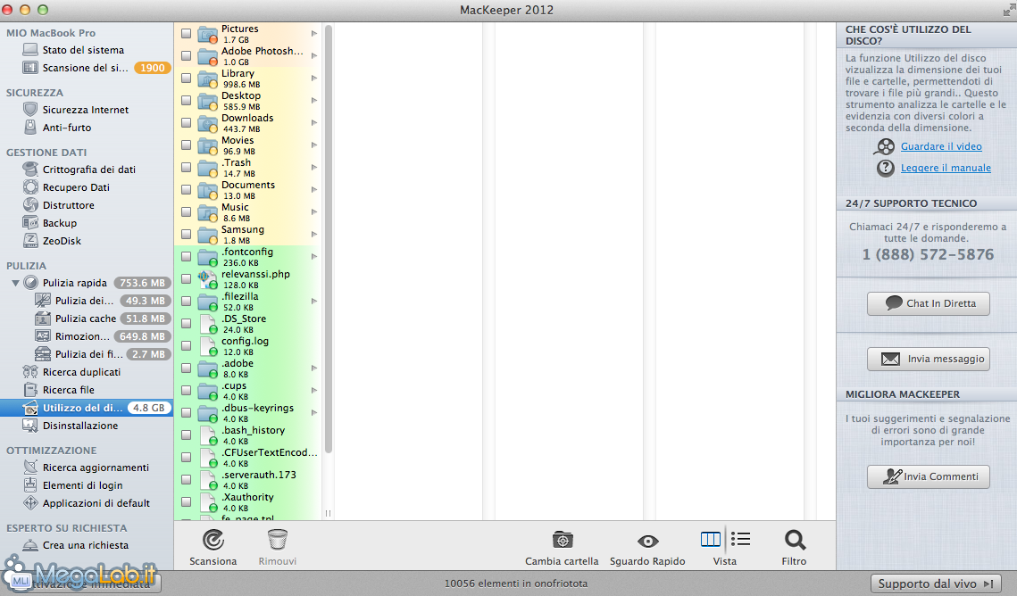
Task: Open Pulizia item showing 49.3 MB
Action: (87, 301)
